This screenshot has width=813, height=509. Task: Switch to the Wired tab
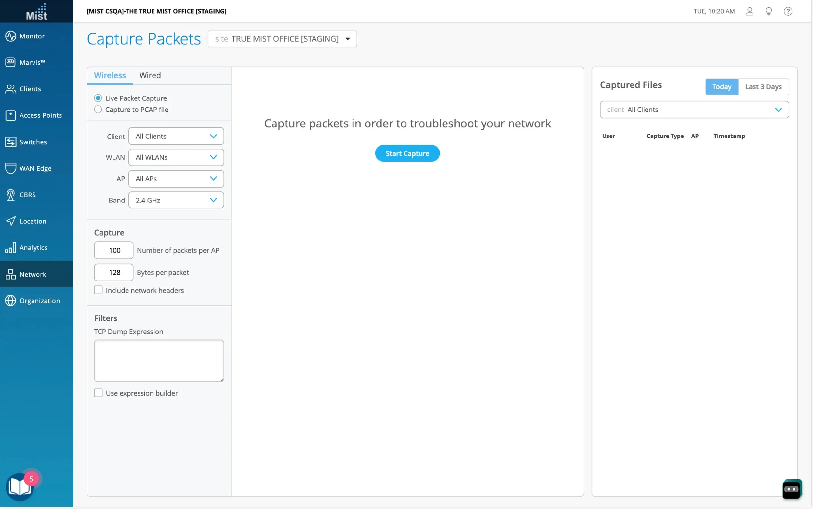point(150,75)
